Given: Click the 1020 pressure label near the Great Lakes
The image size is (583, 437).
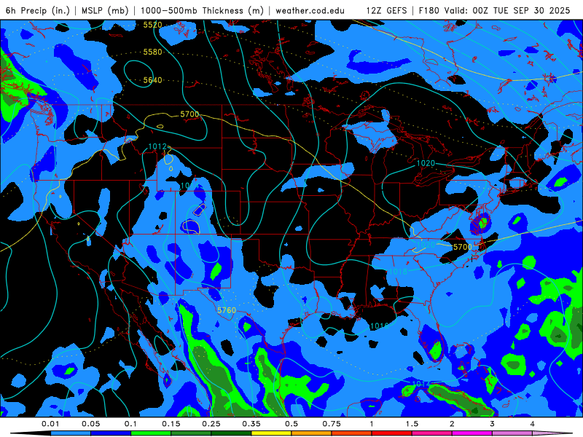Looking at the screenshot, I should (426, 163).
